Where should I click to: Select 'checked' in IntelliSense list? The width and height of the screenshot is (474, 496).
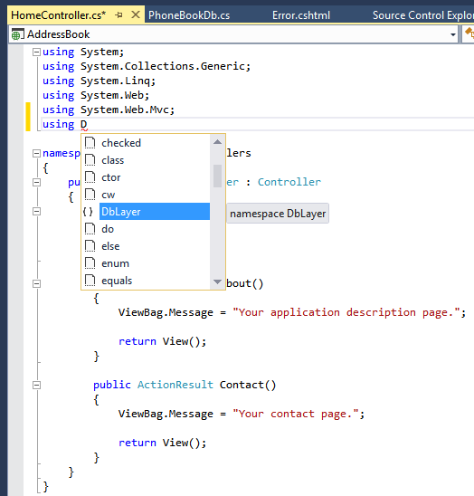click(x=146, y=143)
